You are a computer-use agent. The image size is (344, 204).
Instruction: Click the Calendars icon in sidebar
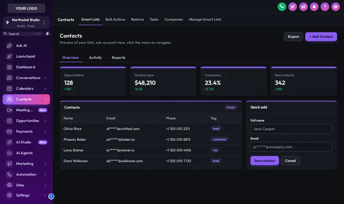point(9,88)
